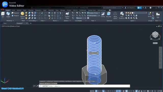Open the Shades of Gray visual style dropdown
Image resolution: width=163 pixels, height=92 pixels.
pyautogui.click(x=93, y=13)
